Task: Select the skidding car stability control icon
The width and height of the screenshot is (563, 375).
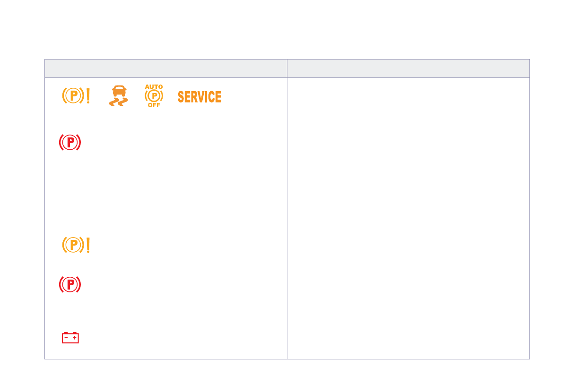Action: 118,96
